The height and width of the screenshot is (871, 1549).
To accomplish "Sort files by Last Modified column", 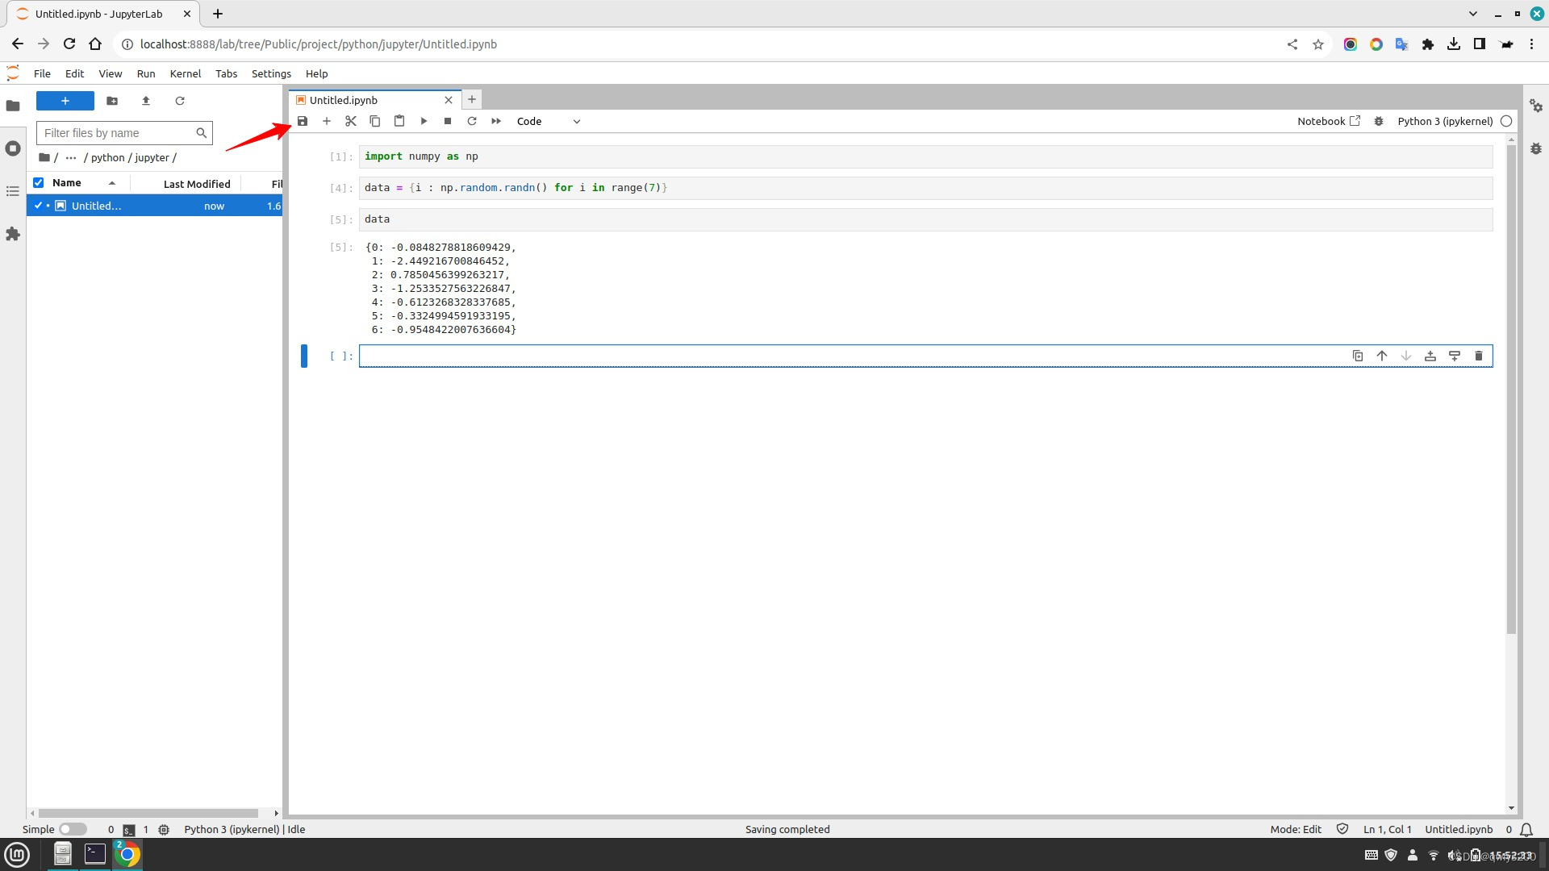I will 197,184.
